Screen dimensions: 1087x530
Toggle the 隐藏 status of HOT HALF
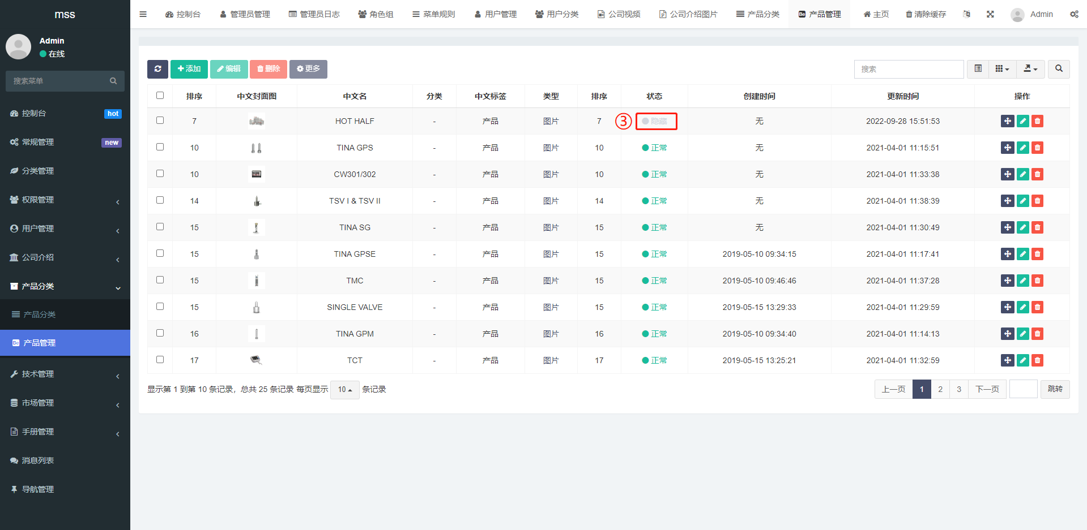(x=655, y=121)
